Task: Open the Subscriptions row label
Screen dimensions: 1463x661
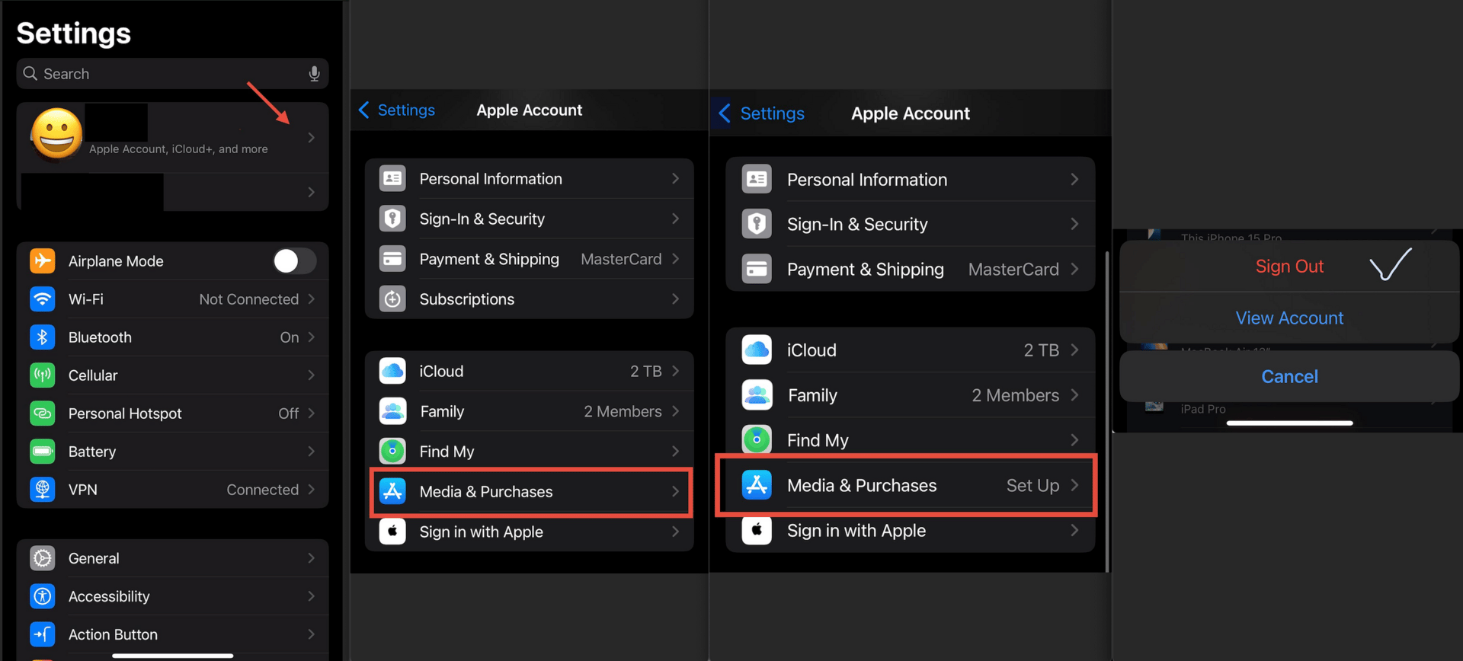Action: click(467, 299)
